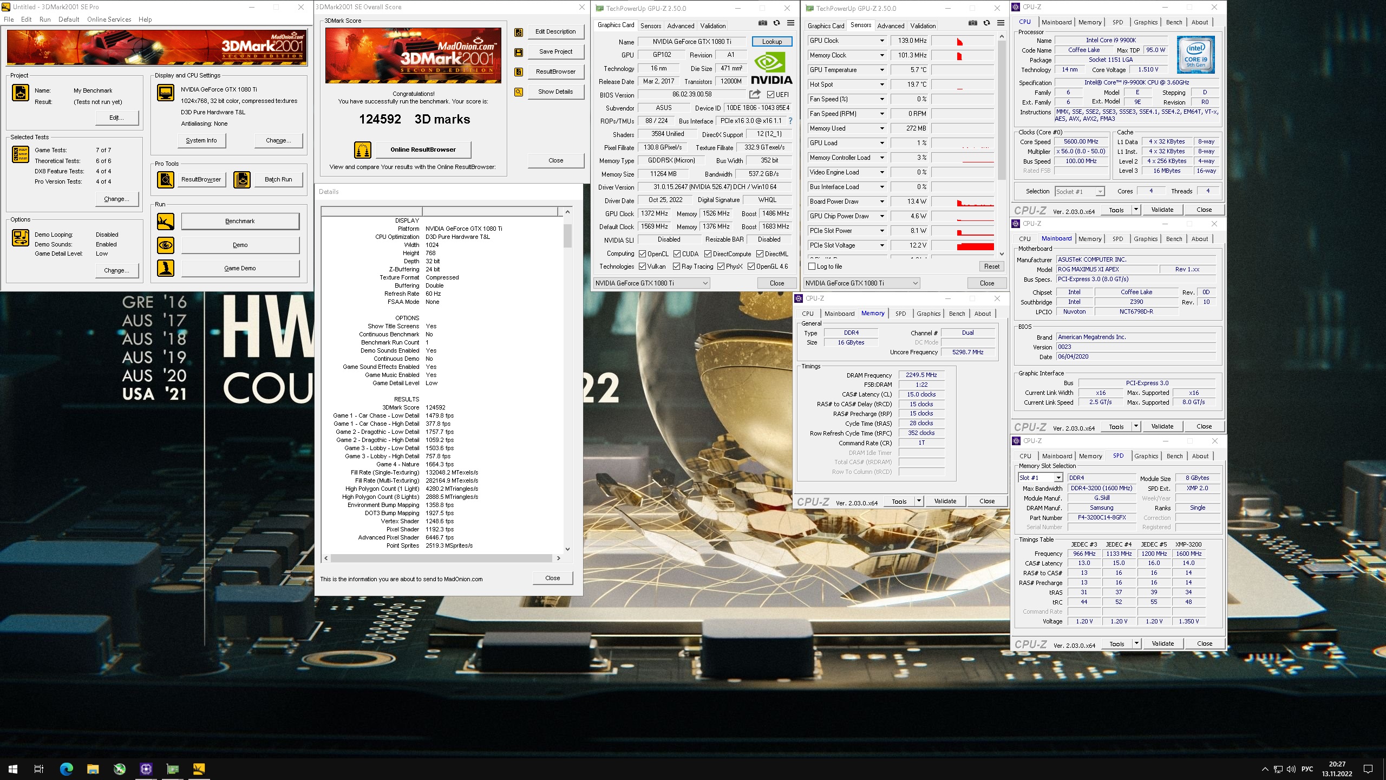Click the РУС language indicator in the tray

1307,769
